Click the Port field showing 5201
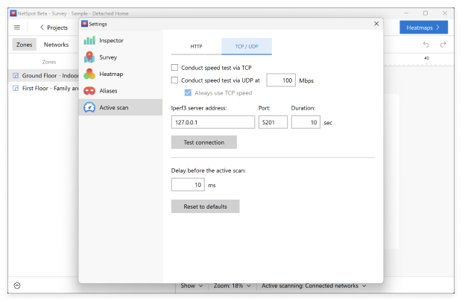The height and width of the screenshot is (301, 462). [x=273, y=122]
